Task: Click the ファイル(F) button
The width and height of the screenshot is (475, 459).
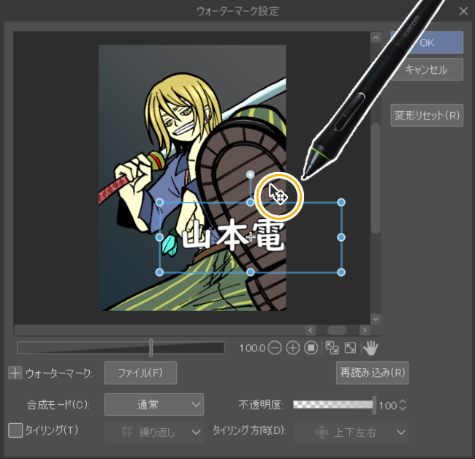Action: tap(140, 373)
